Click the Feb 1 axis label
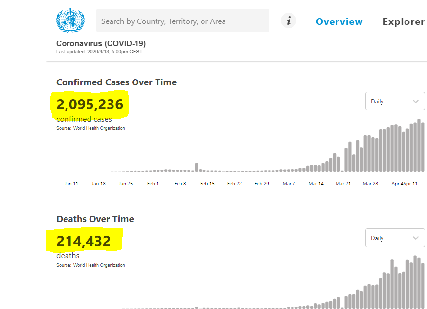Viewport: 427px width, 309px height. [153, 184]
